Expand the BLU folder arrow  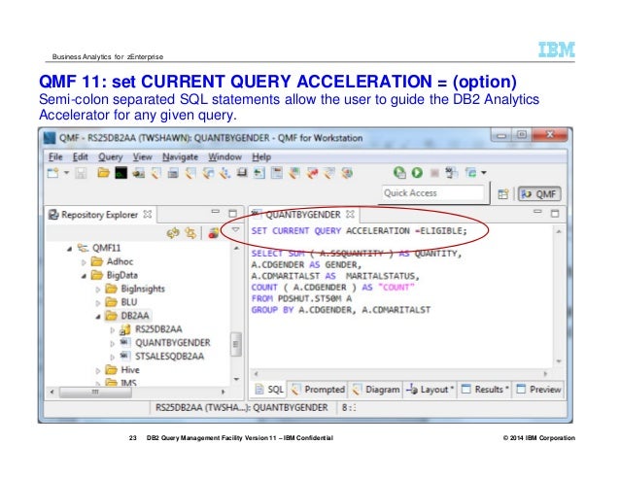coord(98,303)
